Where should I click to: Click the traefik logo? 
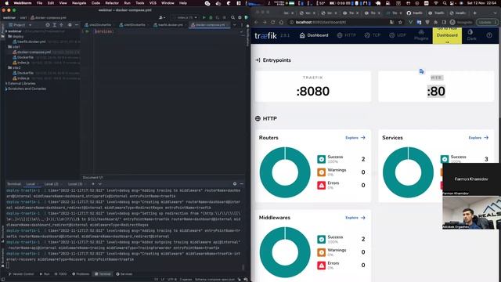tap(265, 35)
